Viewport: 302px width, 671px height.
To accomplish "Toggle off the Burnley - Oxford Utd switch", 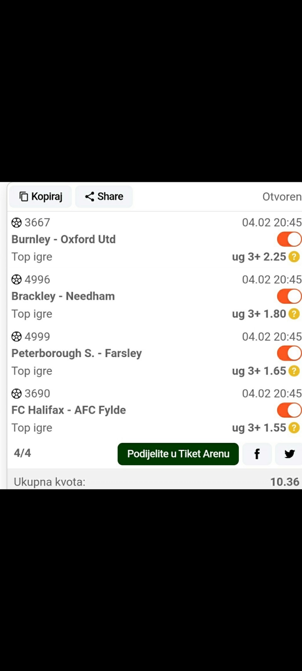I will [289, 239].
